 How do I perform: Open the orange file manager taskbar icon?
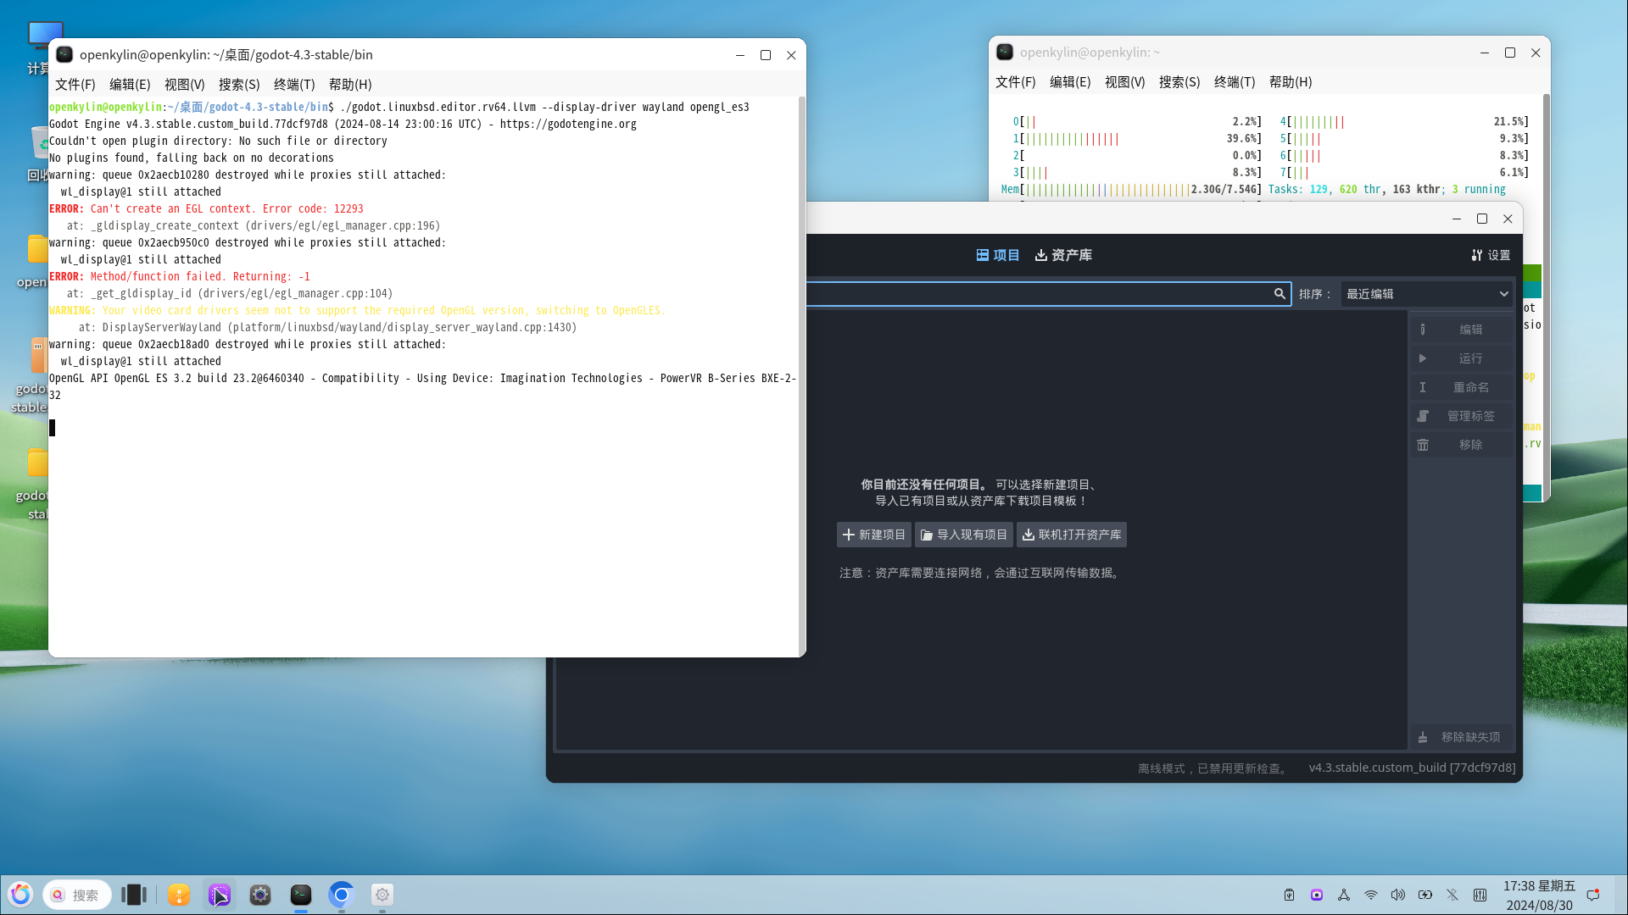pos(179,895)
